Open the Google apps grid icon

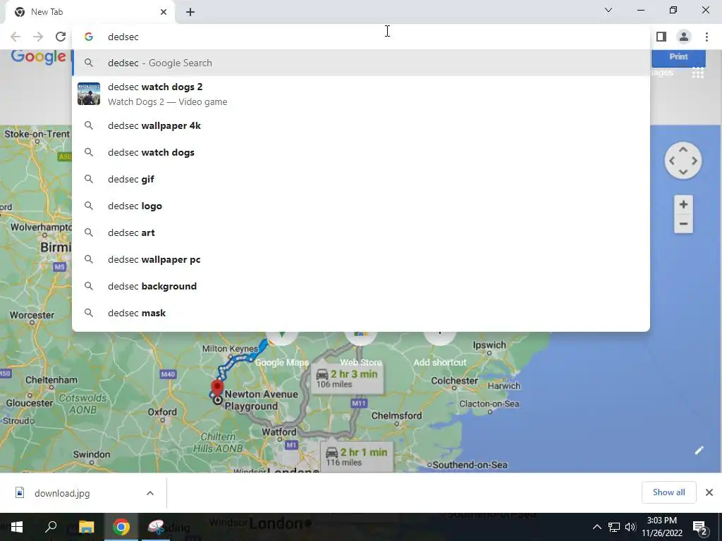(x=697, y=73)
